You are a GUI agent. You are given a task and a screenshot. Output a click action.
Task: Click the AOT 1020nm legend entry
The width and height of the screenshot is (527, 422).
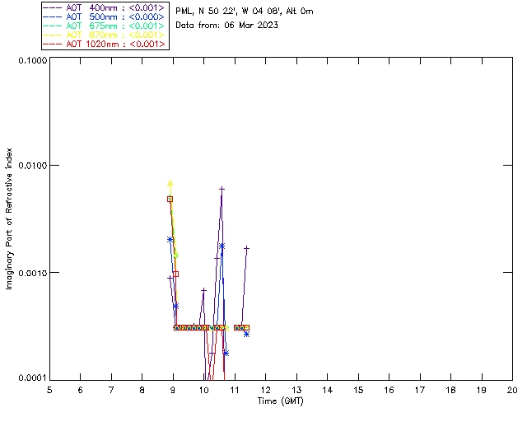click(x=104, y=44)
